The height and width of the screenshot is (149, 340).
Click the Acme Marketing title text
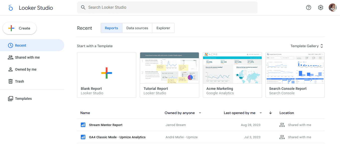[x=220, y=89]
